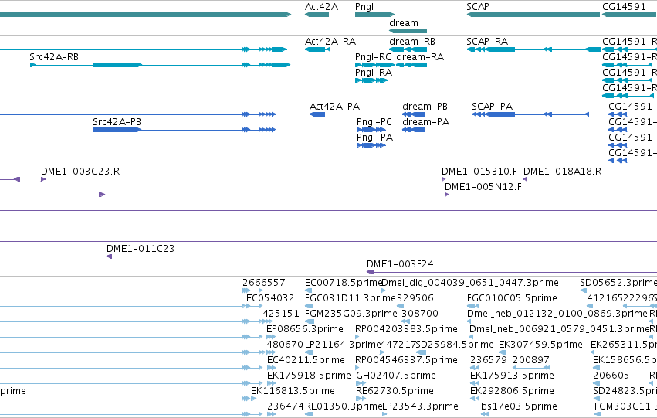
Task: Open the Pngl-PA protein label
Action: [374, 138]
